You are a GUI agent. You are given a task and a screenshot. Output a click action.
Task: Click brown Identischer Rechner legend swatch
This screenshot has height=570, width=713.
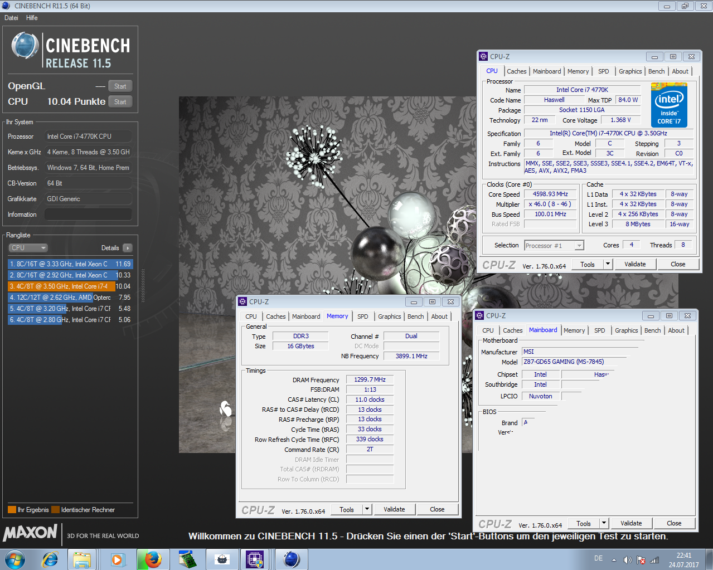point(55,510)
